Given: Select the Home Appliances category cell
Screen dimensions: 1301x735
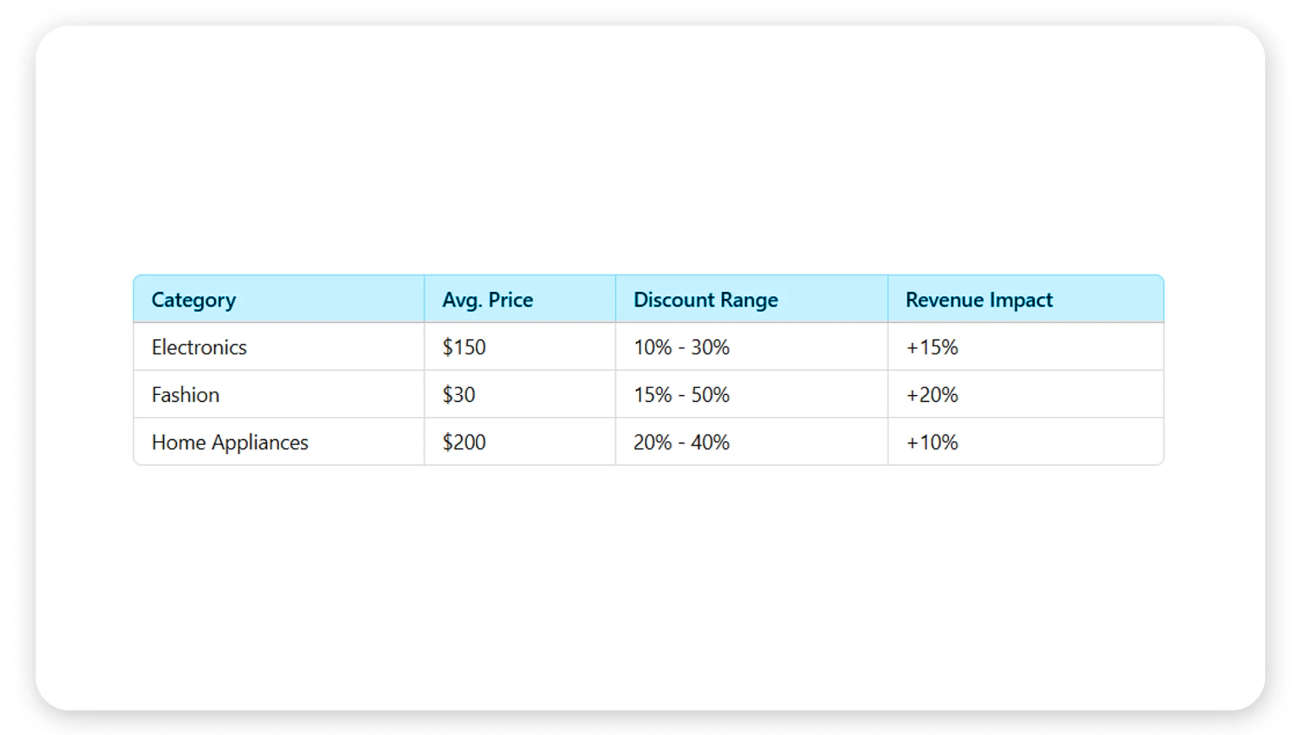Looking at the screenshot, I should coord(279,442).
